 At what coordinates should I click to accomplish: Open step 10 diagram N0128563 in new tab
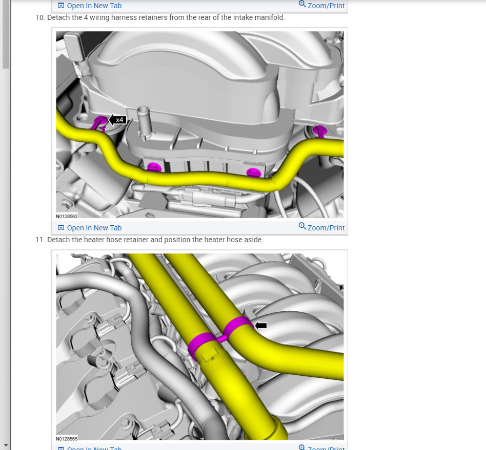[x=90, y=228]
